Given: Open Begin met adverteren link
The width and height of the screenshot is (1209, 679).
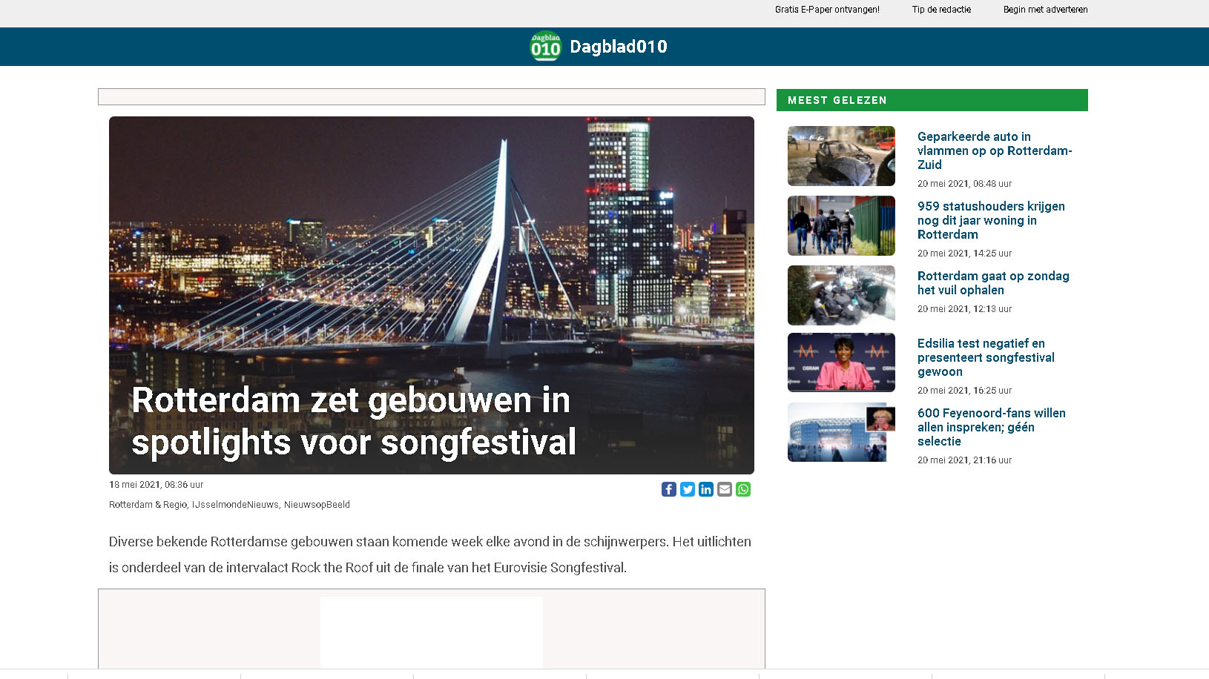Looking at the screenshot, I should click(1045, 10).
